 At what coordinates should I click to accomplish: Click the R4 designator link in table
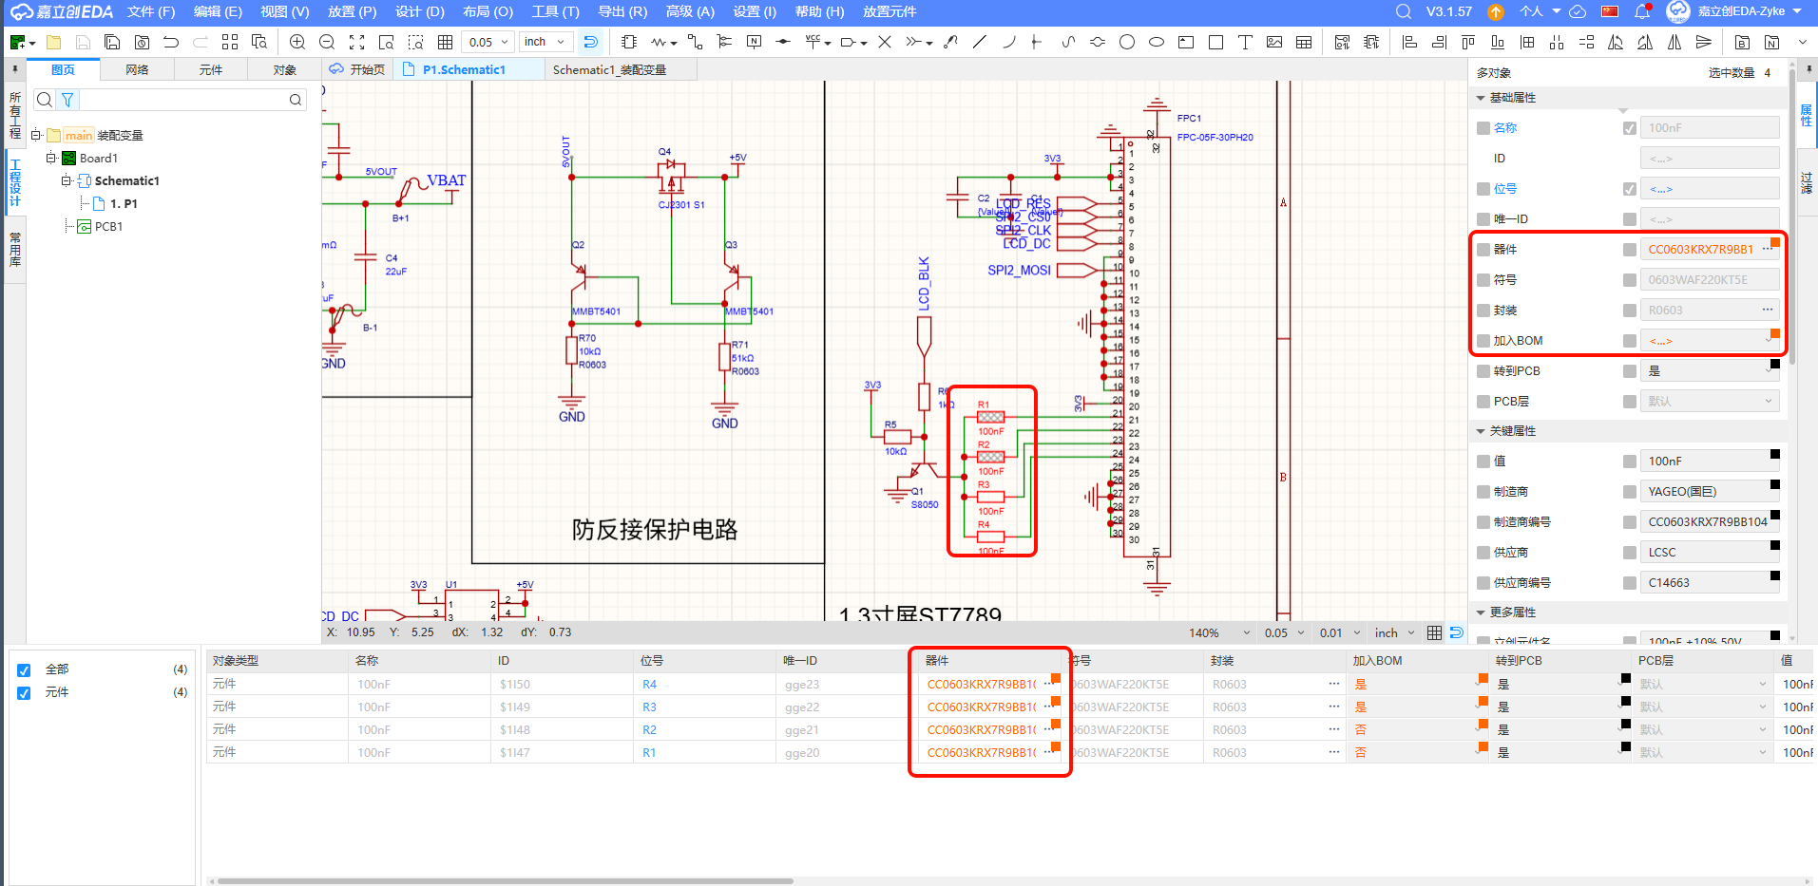pos(649,685)
